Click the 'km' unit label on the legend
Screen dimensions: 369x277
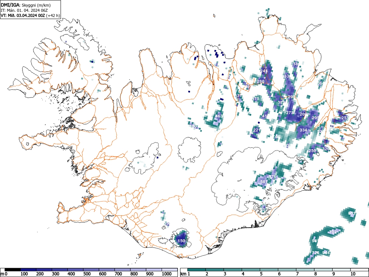tap(183, 274)
